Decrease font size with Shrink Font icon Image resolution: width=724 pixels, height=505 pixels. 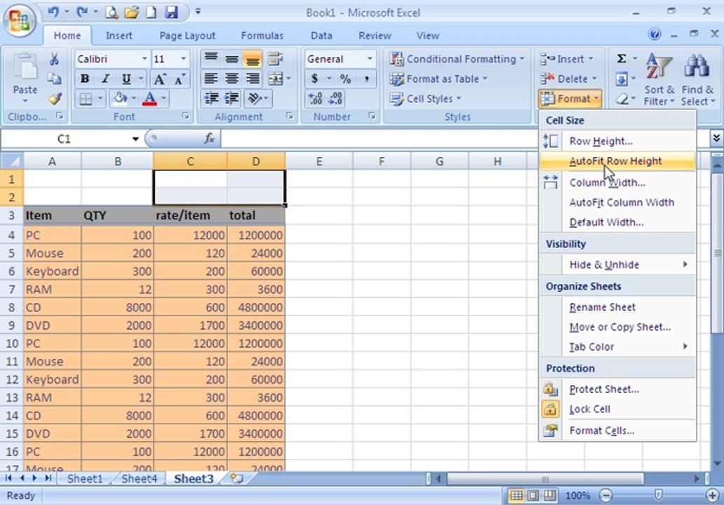(x=180, y=79)
